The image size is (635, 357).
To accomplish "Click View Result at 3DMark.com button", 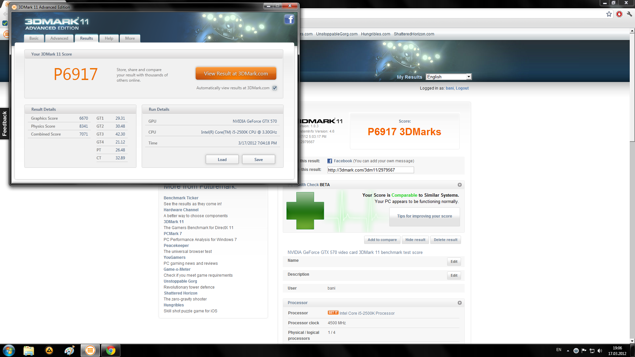I will click(x=236, y=74).
